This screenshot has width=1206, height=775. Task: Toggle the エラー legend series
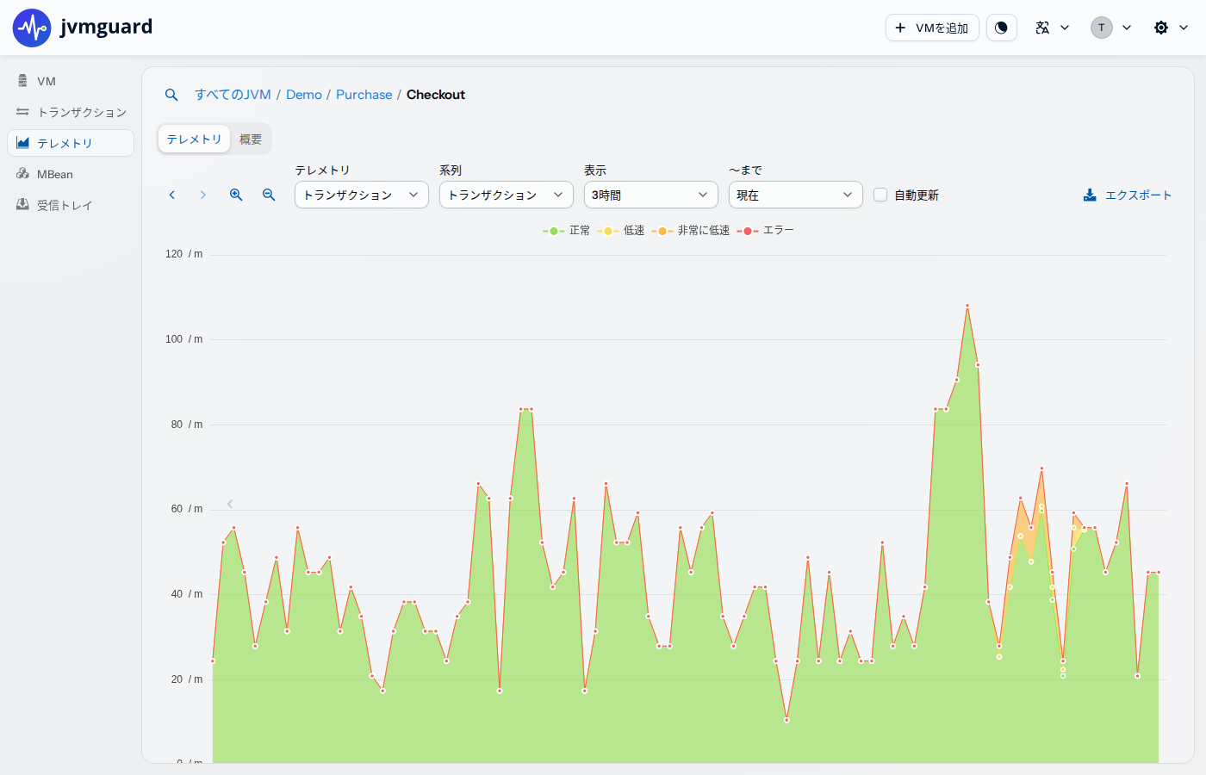coord(766,231)
